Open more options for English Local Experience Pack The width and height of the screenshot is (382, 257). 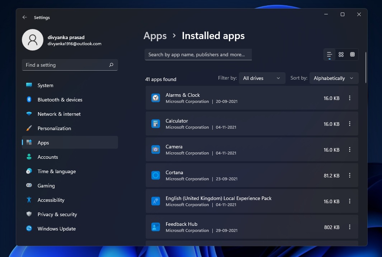[x=350, y=201]
